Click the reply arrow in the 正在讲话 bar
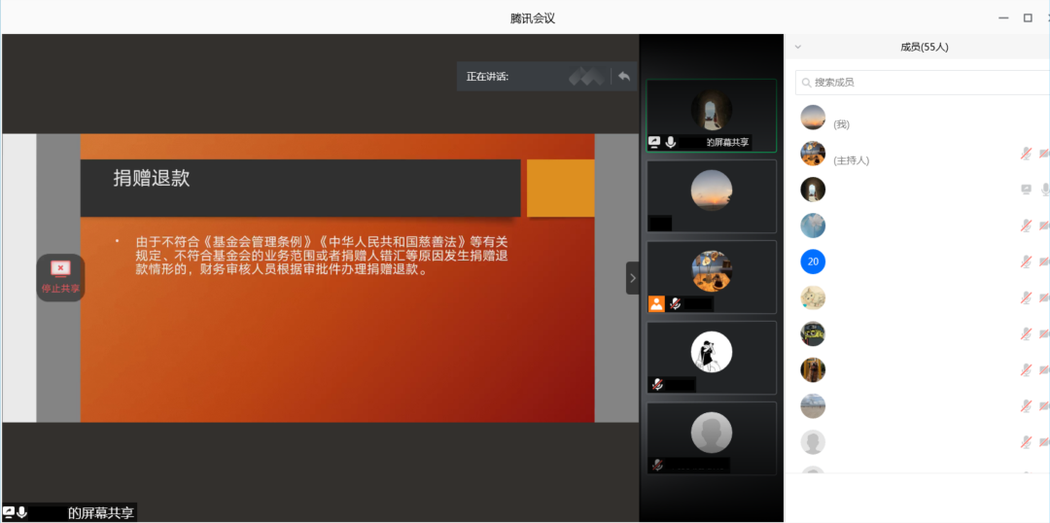 624,76
